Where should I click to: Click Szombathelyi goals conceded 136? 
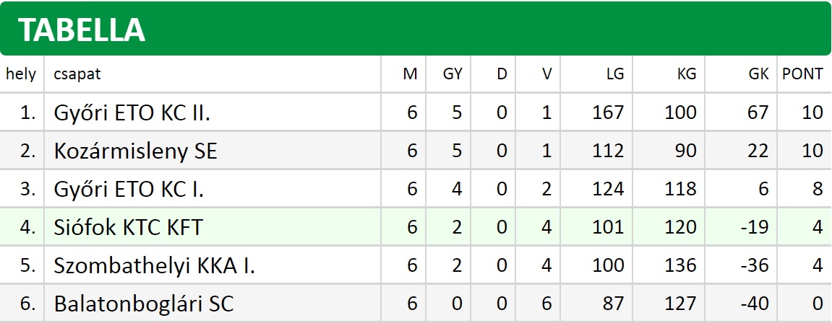coord(680,266)
